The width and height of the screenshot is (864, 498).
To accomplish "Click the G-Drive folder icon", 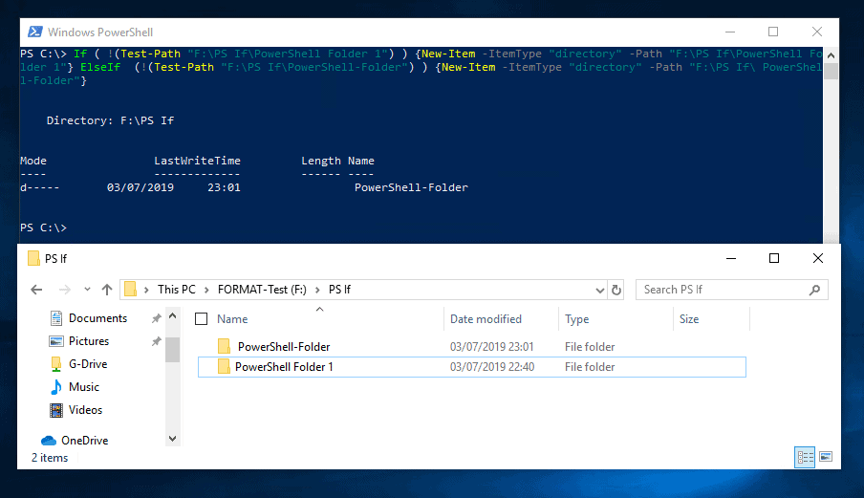I will pos(56,364).
